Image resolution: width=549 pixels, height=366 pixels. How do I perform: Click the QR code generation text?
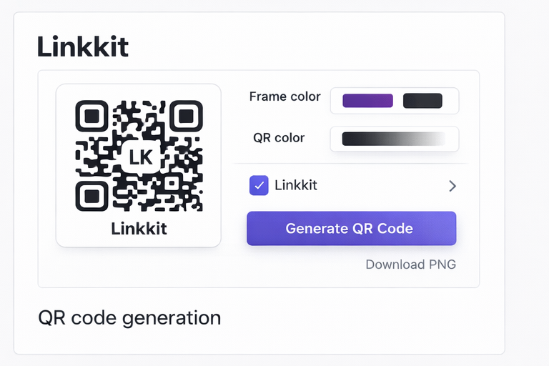click(129, 317)
